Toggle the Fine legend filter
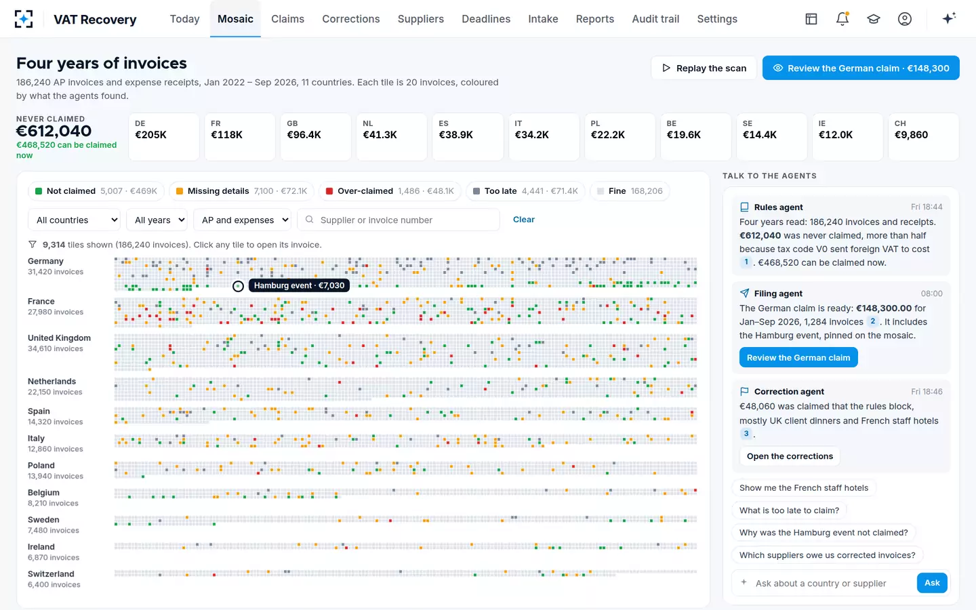 pyautogui.click(x=630, y=191)
